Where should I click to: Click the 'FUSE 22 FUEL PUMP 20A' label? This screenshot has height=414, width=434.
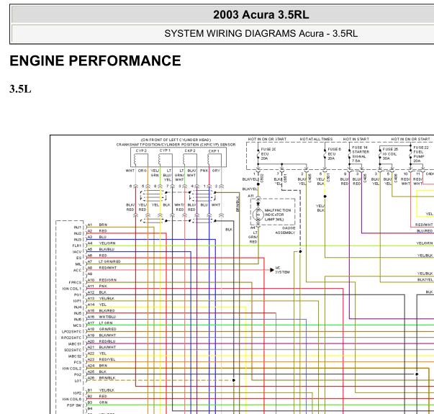pyautogui.click(x=421, y=154)
